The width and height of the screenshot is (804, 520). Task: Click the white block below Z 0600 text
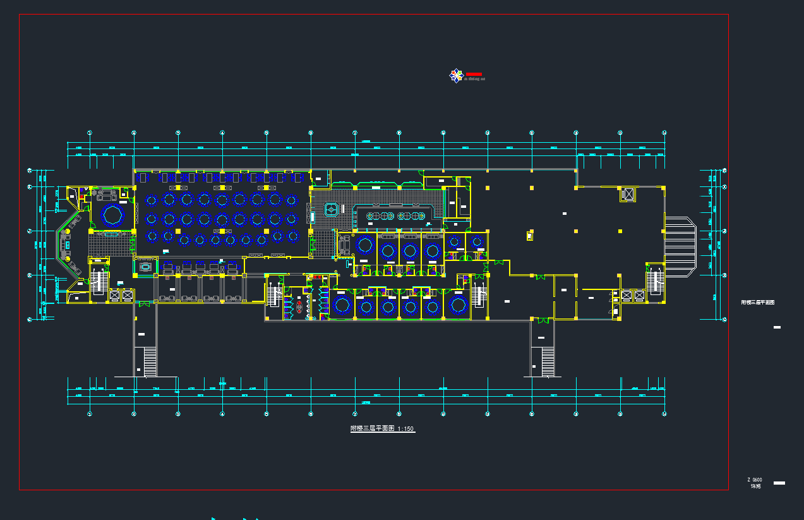tap(779, 483)
